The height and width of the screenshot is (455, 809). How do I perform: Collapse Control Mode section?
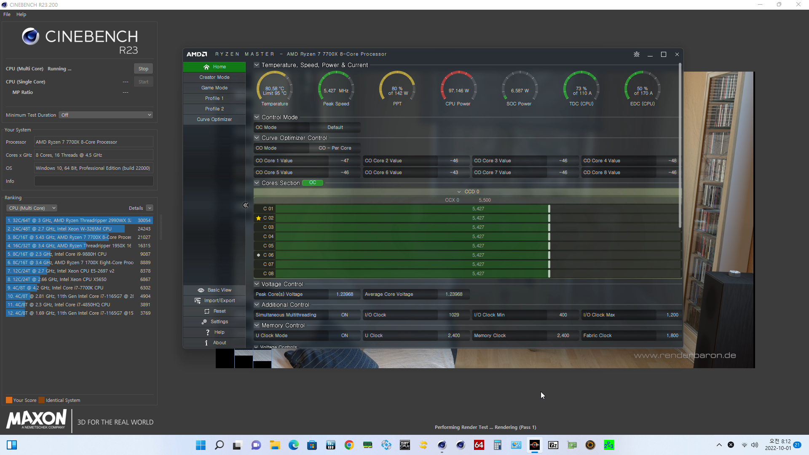tap(257, 117)
